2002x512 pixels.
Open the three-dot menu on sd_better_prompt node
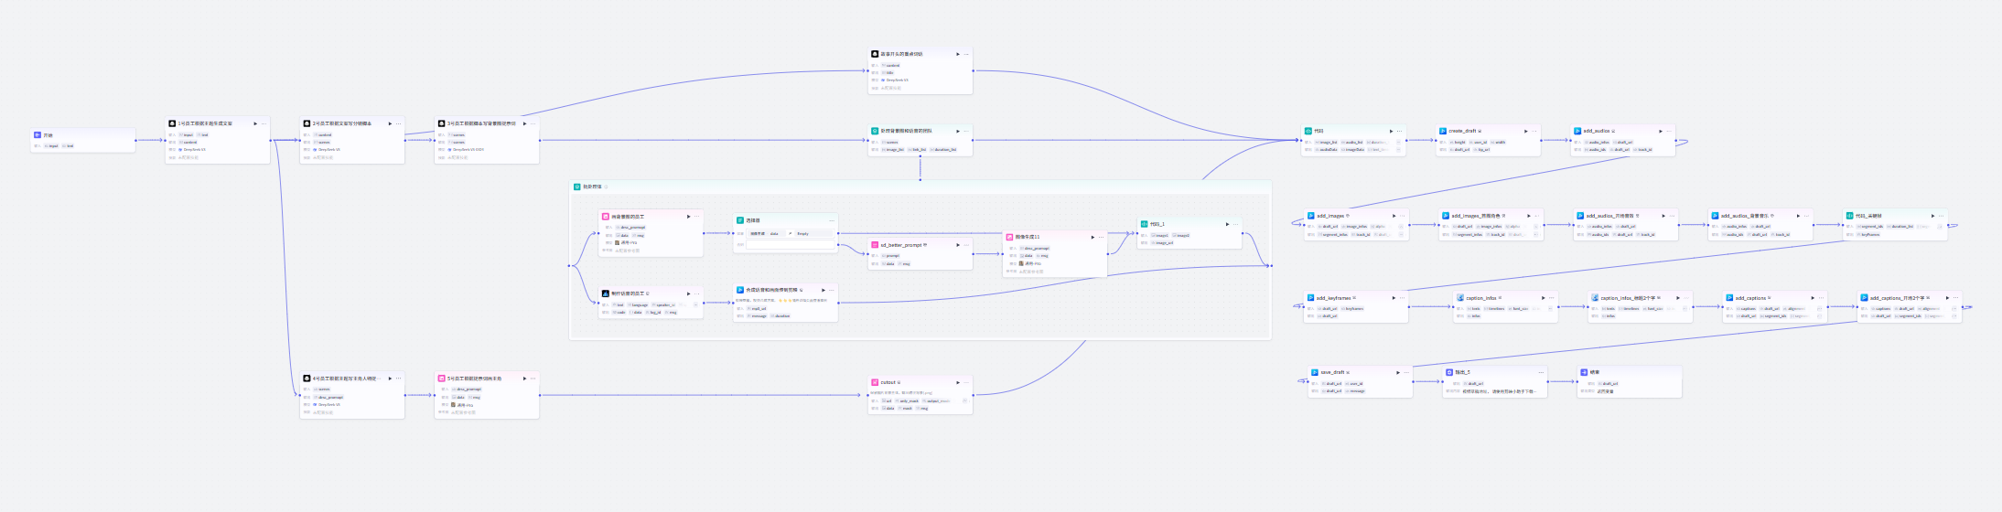point(966,245)
